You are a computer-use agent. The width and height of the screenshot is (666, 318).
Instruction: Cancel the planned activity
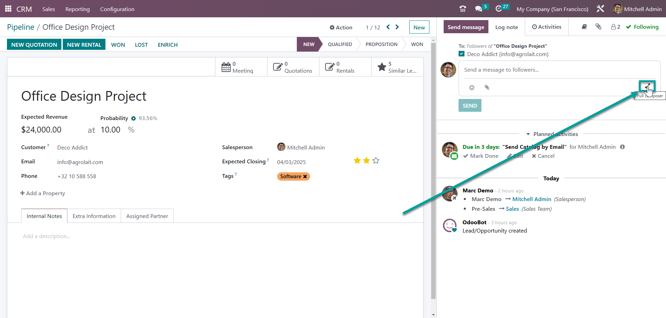(543, 156)
